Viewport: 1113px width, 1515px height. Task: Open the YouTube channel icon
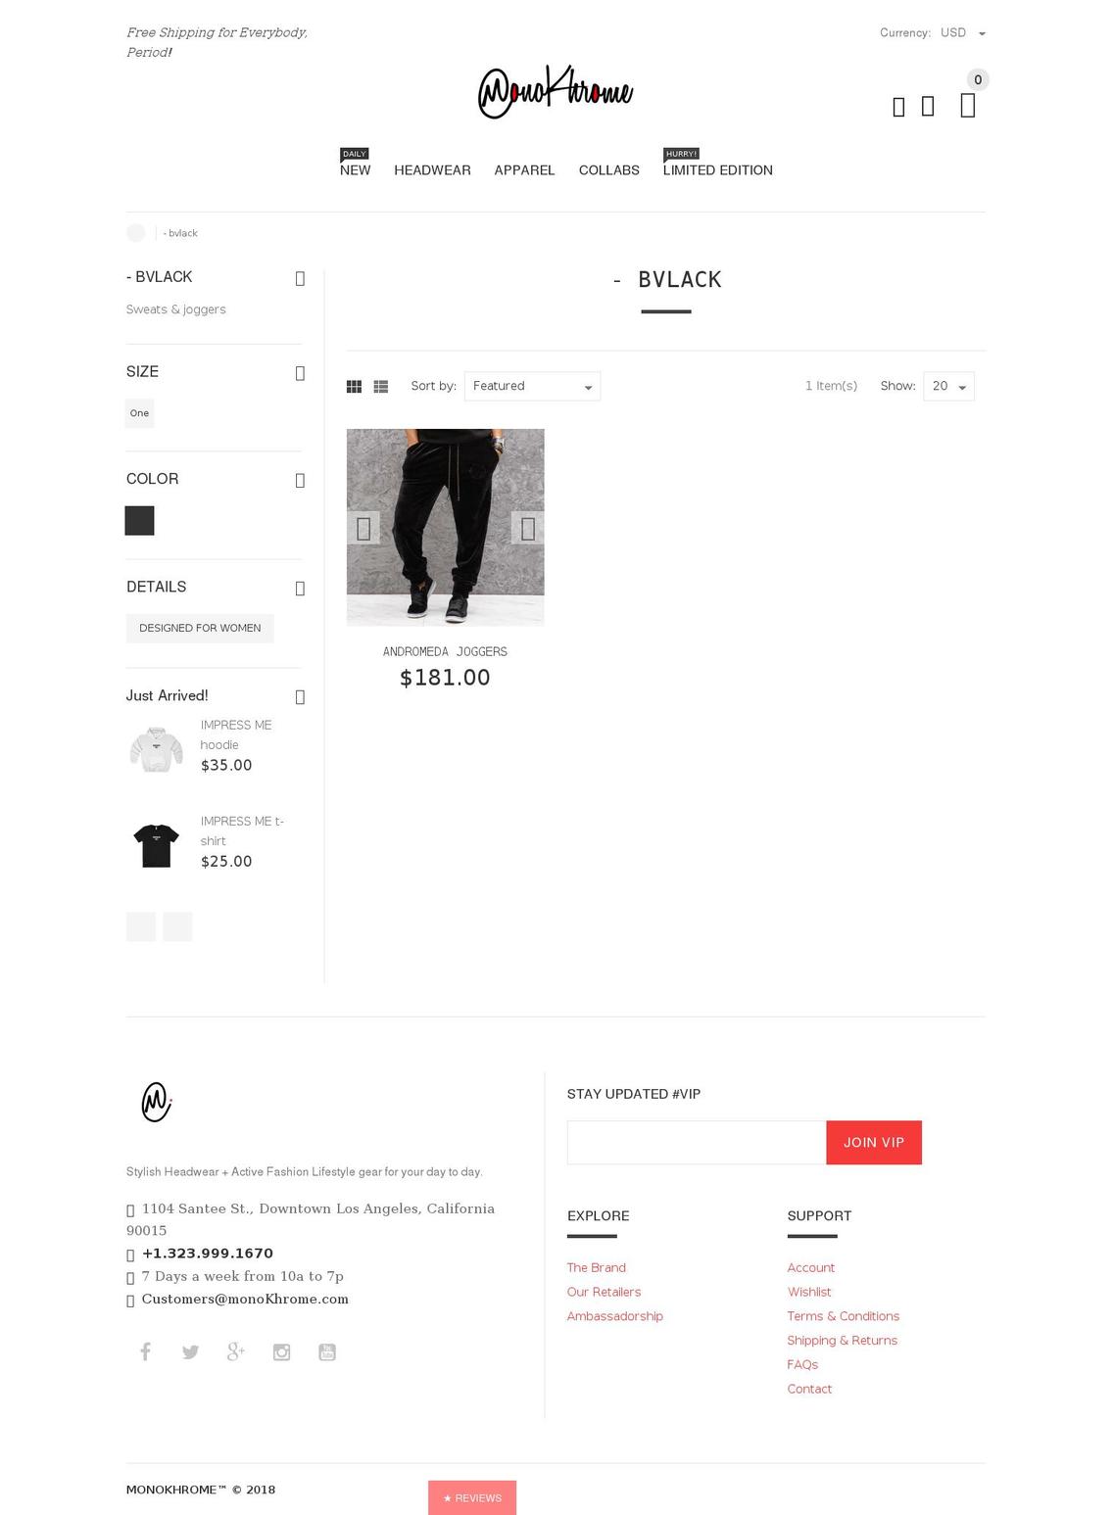tap(327, 1352)
